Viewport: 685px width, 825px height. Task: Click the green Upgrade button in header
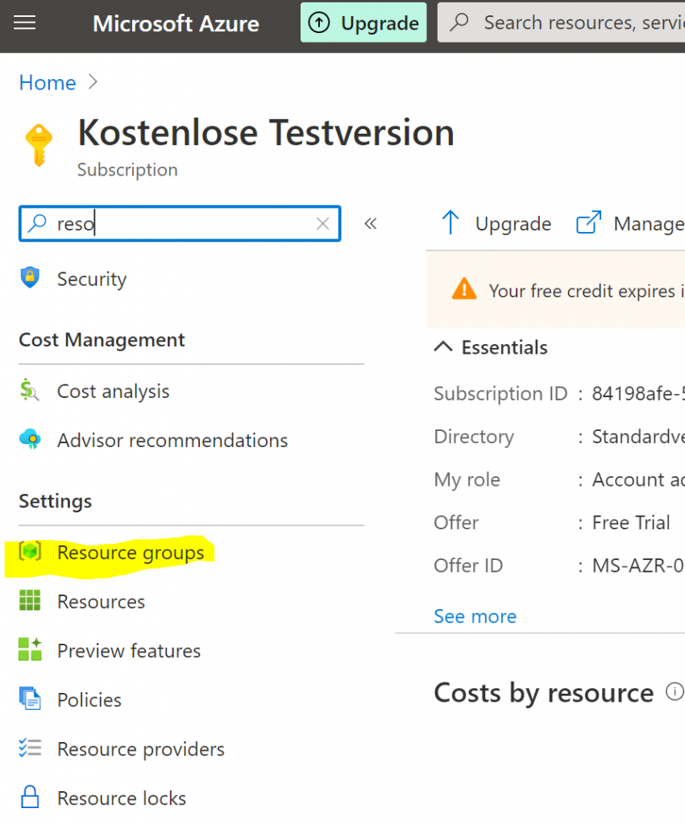(x=363, y=23)
